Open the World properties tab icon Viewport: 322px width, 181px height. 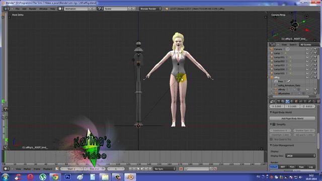292,102
